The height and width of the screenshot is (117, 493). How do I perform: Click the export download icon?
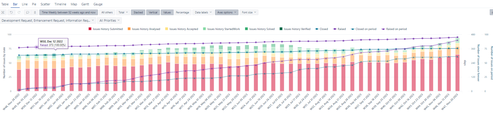35,12
